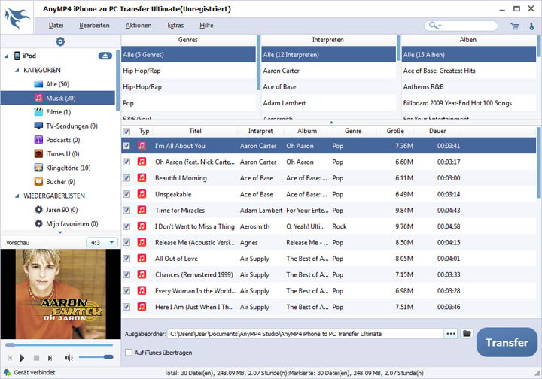542x379 pixels.
Task: Collapse the iPod tree node
Action: click(7, 56)
